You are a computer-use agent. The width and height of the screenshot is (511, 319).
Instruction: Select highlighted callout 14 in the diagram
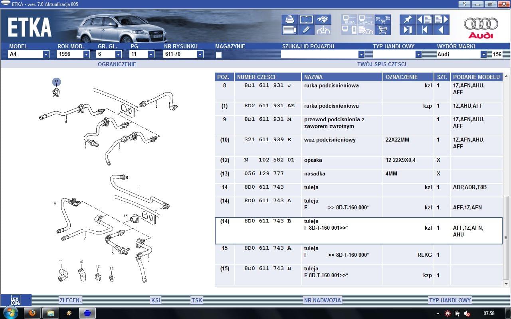56,82
